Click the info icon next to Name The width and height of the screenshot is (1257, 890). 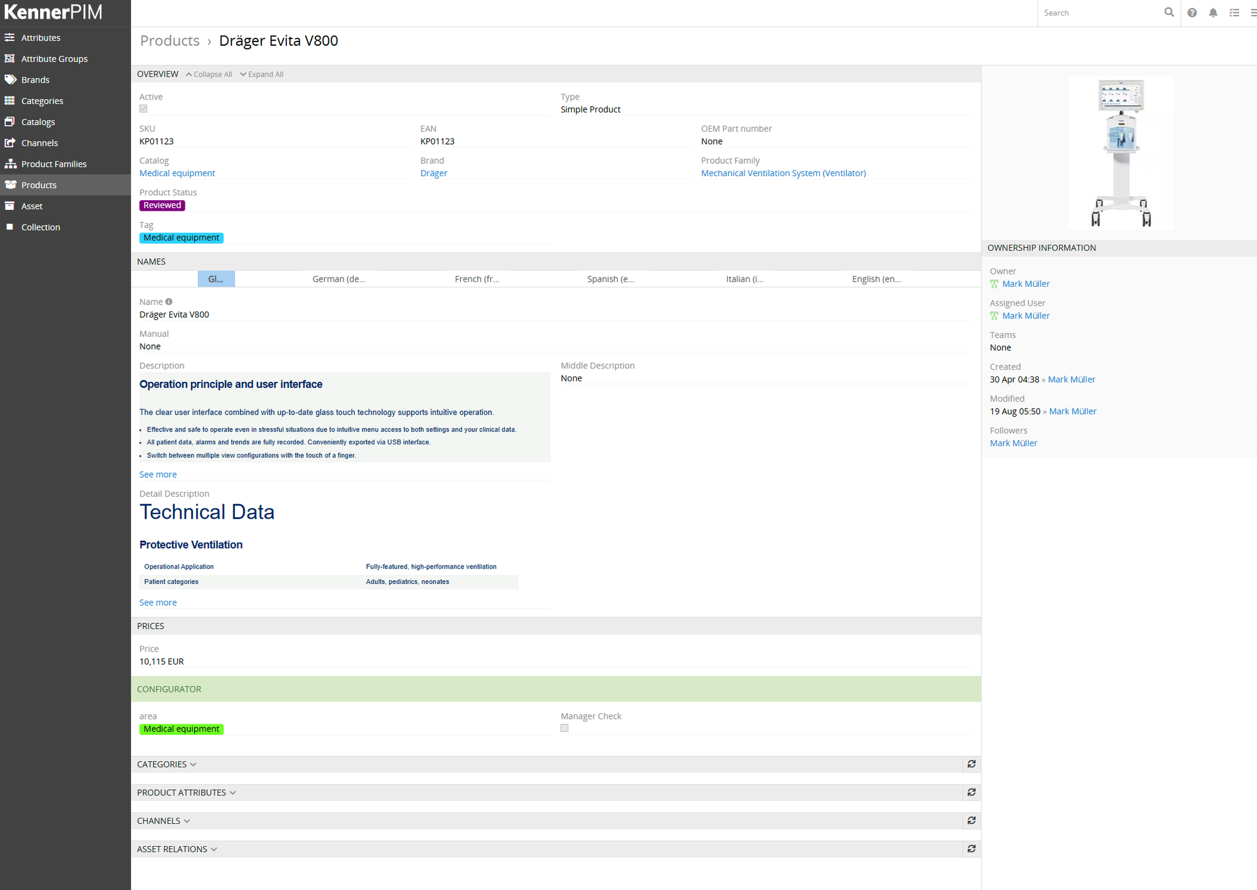[x=169, y=302]
